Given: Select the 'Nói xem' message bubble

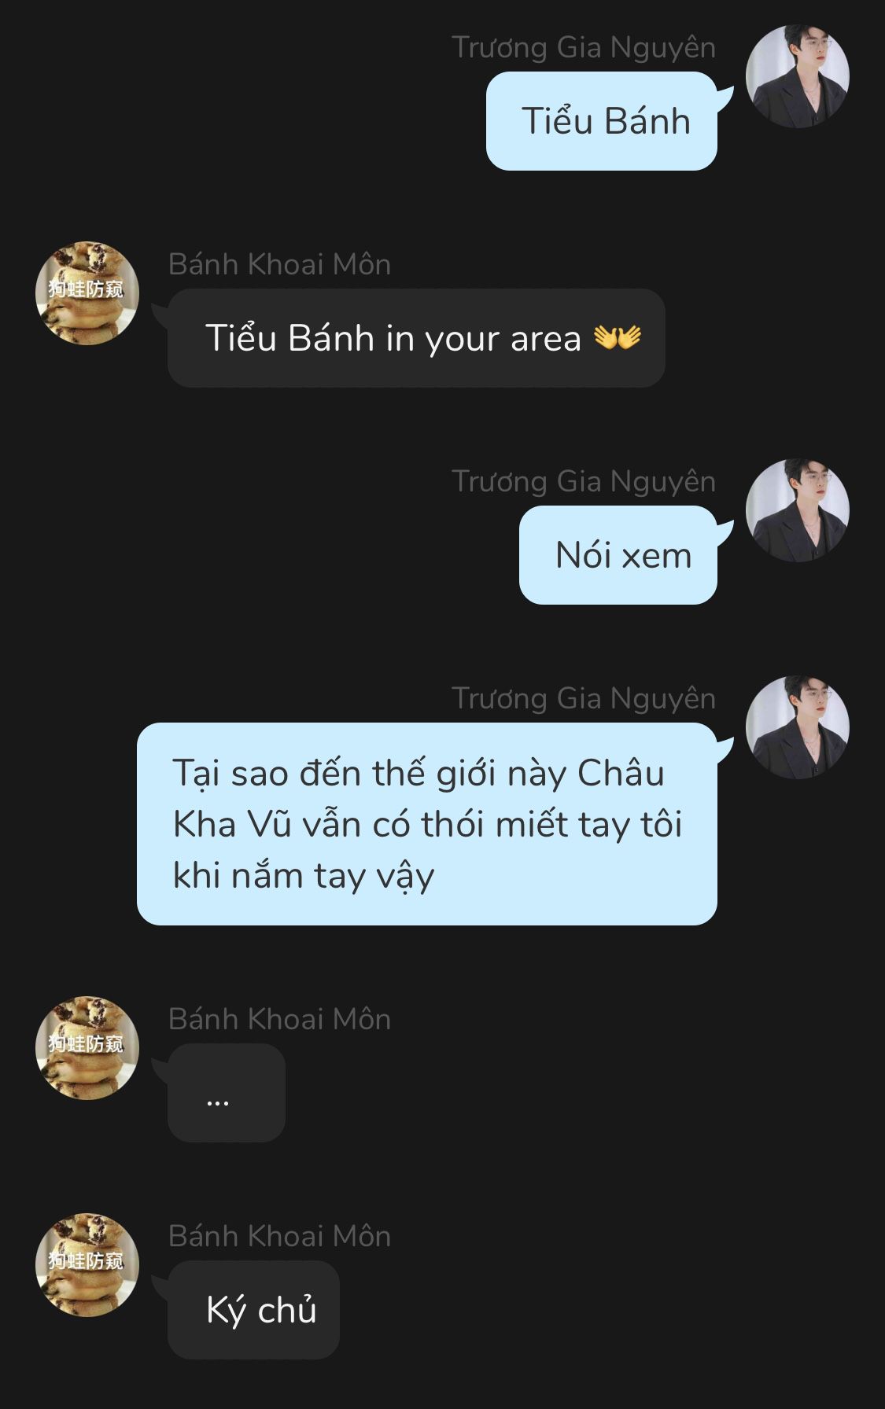Looking at the screenshot, I should [x=618, y=555].
